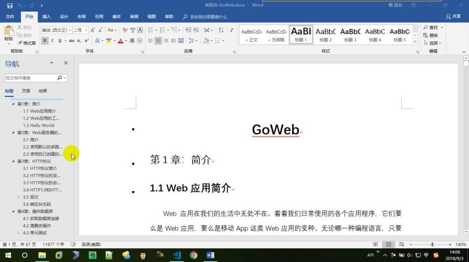Increase paragraph indent

[x=196, y=30]
